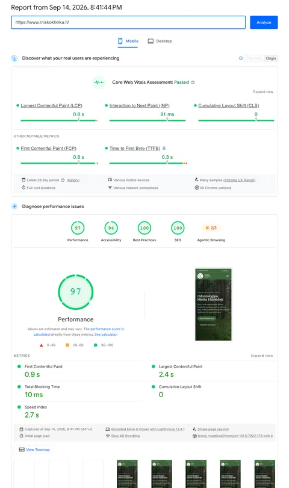Click the page screenshot thumbnail of the clinic site
The image size is (289, 488).
213,304
